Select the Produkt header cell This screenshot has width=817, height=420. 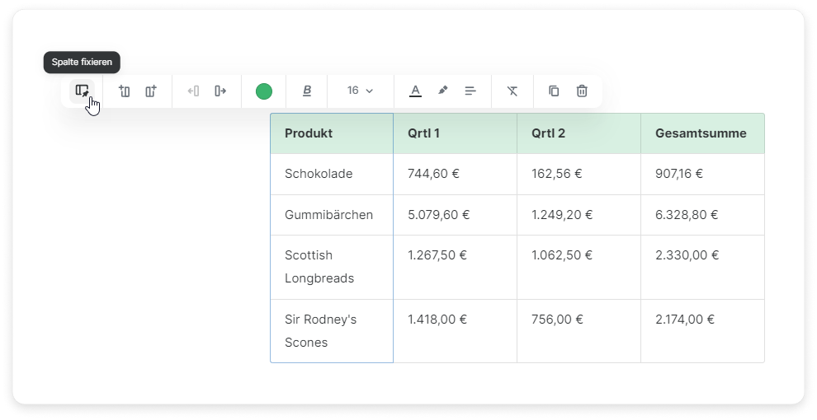pos(331,133)
